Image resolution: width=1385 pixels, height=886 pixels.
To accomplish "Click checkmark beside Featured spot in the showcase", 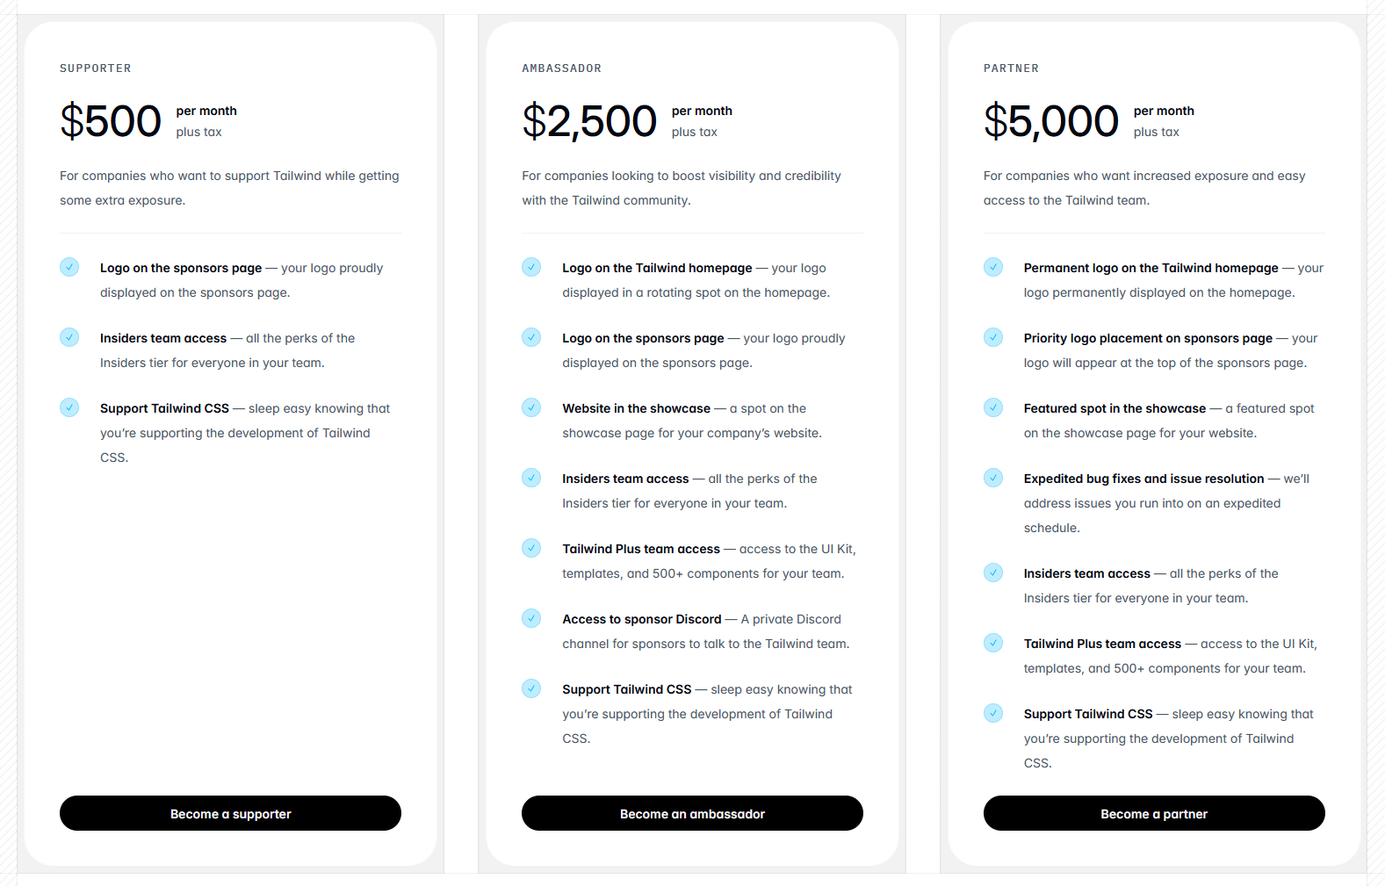I will pyautogui.click(x=993, y=407).
